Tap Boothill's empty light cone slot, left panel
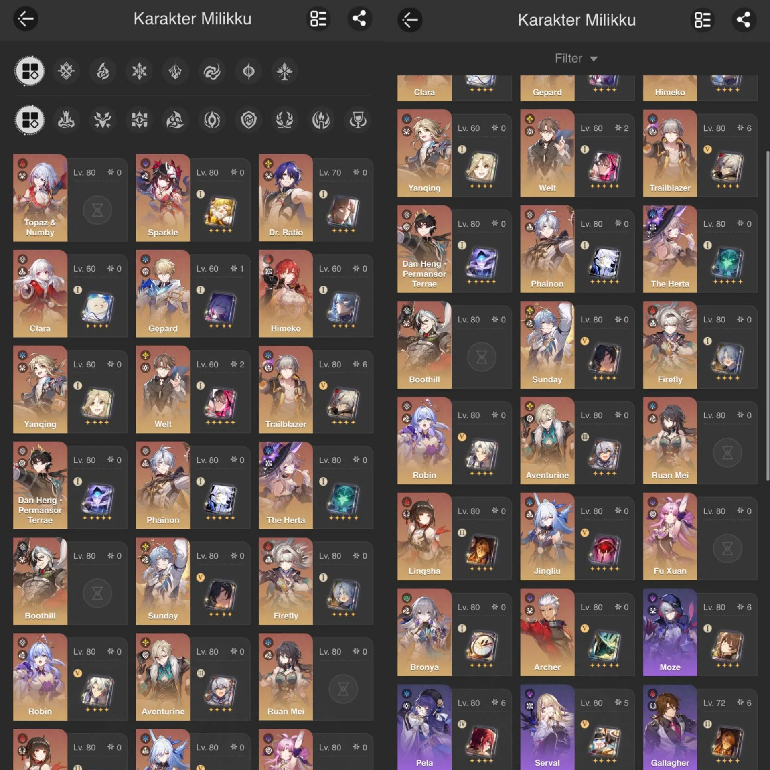 [97, 593]
